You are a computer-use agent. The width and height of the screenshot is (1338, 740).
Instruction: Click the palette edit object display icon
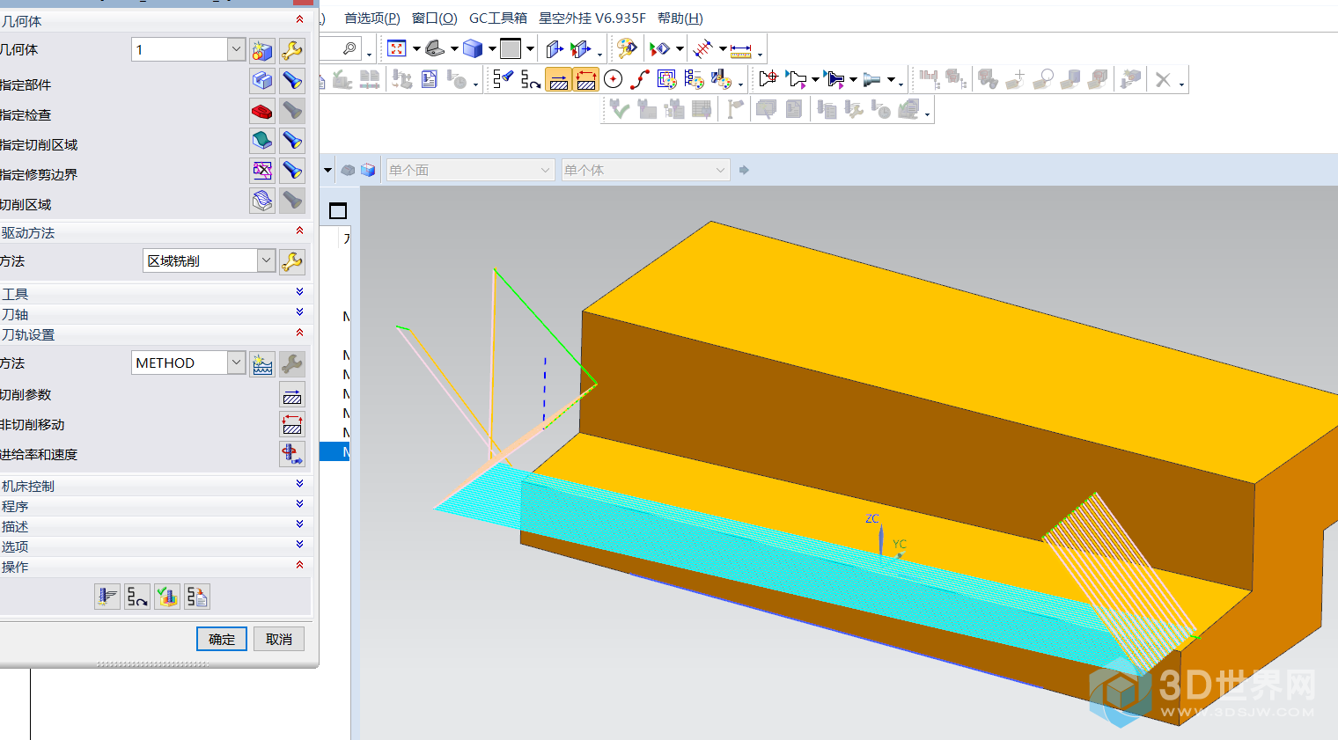[x=626, y=48]
